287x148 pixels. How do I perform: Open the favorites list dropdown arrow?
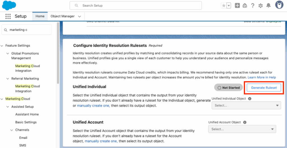[x=229, y=6]
